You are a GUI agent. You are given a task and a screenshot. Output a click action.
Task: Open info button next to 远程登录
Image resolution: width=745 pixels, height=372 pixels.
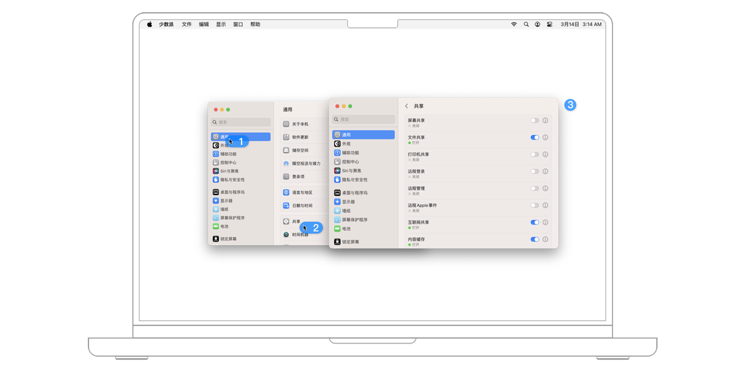(545, 171)
